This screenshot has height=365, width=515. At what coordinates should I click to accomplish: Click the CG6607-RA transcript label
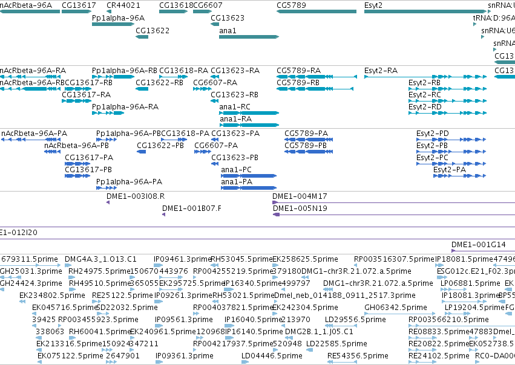click(215, 83)
